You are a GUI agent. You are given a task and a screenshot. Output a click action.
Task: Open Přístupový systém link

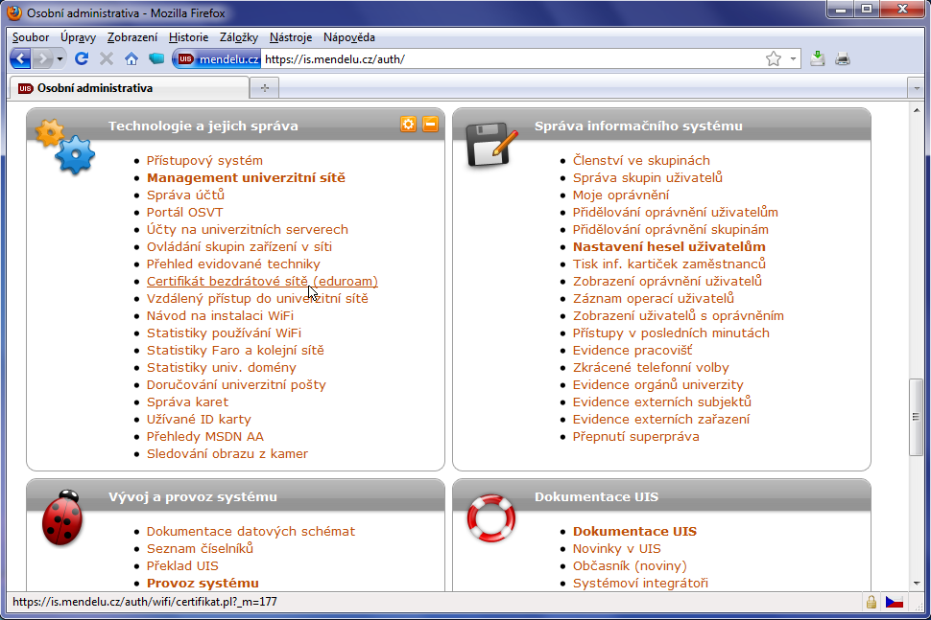pyautogui.click(x=204, y=161)
